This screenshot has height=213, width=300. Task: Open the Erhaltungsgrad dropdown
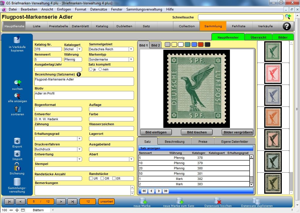point(79,139)
